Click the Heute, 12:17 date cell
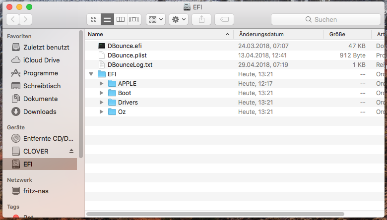Image resolution: width=387 pixels, height=220 pixels. click(x=256, y=84)
